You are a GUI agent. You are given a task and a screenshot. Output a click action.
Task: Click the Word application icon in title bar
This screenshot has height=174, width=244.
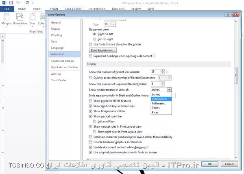4,3
